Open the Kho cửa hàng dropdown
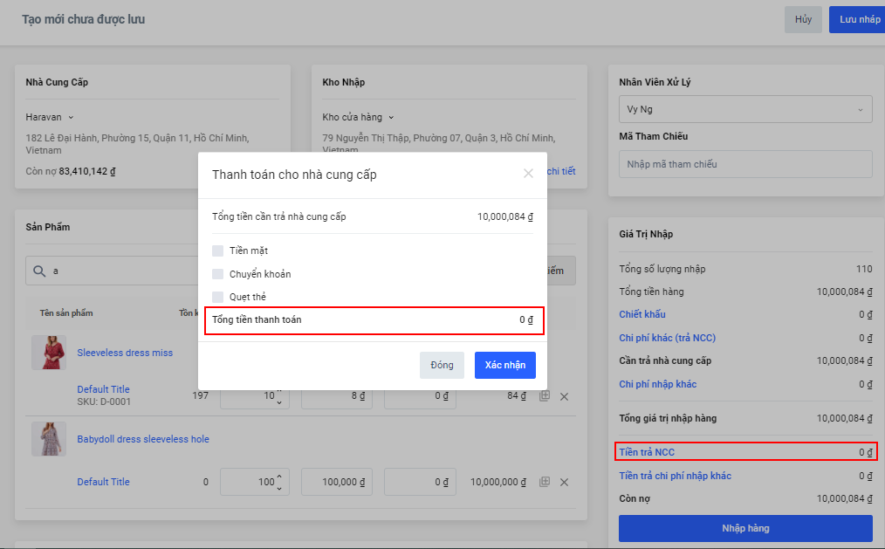Image resolution: width=885 pixels, height=549 pixels. coord(392,117)
